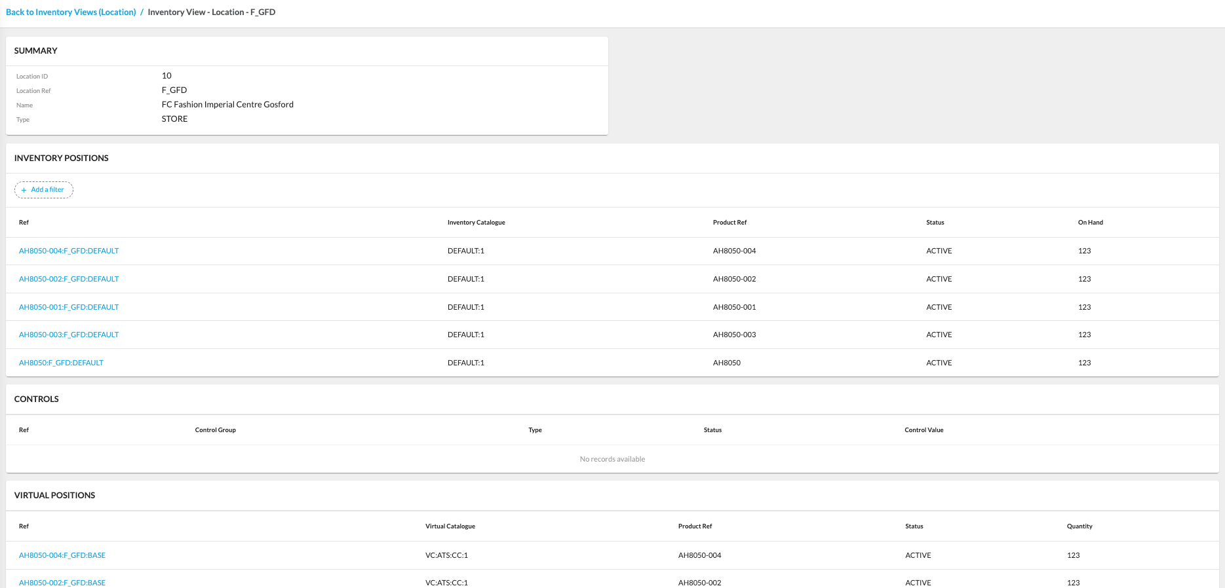Open inventory position AH8050:F_GFD:DEFAULT
The width and height of the screenshot is (1225, 588).
pos(61,363)
